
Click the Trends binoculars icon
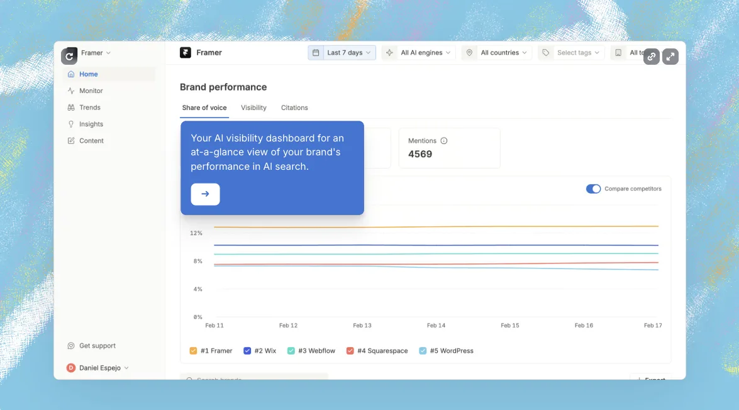(71, 108)
